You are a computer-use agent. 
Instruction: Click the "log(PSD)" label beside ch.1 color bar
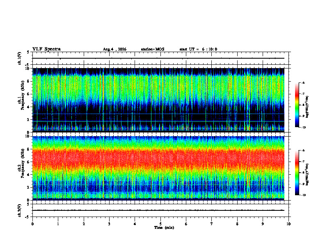(307, 107)
